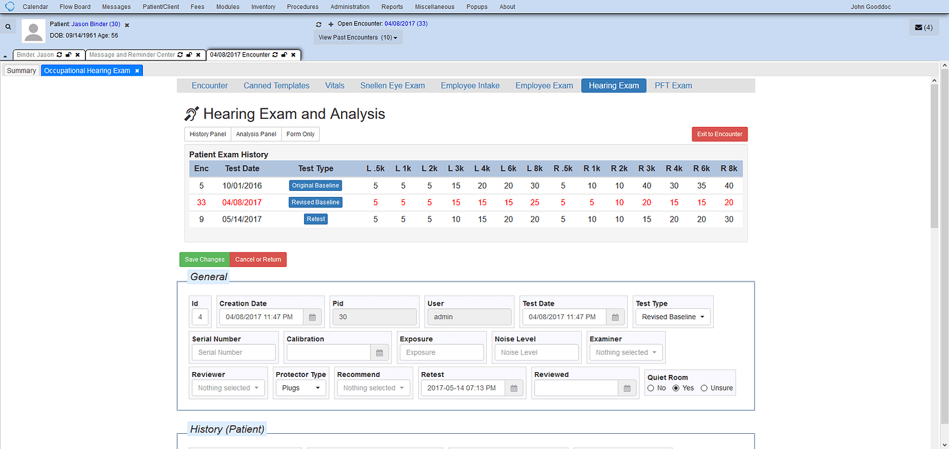Viewport: 949px width, 449px height.
Task: Refresh the 04/08/2017 Encounter tab
Action: pyautogui.click(x=275, y=54)
